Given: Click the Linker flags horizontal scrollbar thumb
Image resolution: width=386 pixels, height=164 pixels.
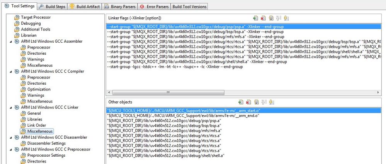Looking at the screenshot, I should coord(168,93).
